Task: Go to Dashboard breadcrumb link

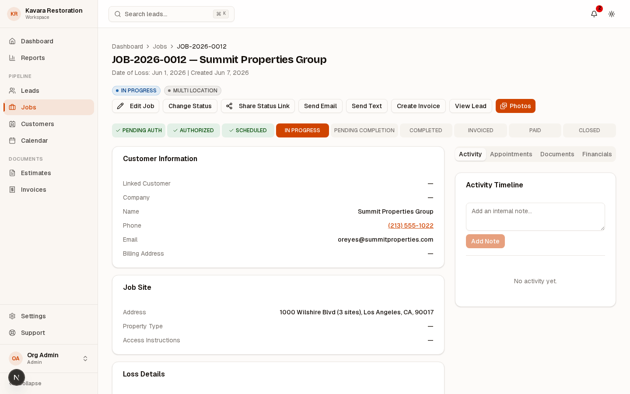Action: (x=127, y=46)
